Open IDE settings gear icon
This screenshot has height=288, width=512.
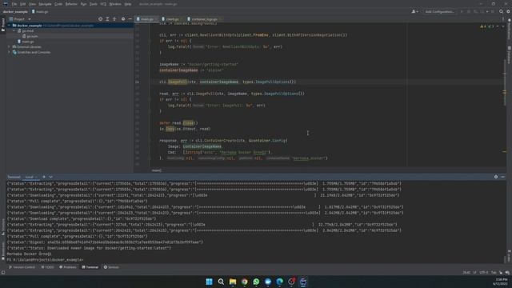(508, 12)
